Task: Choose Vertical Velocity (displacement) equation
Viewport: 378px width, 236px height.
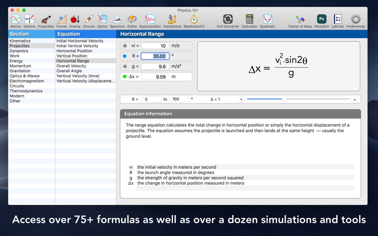Action: pos(86,81)
